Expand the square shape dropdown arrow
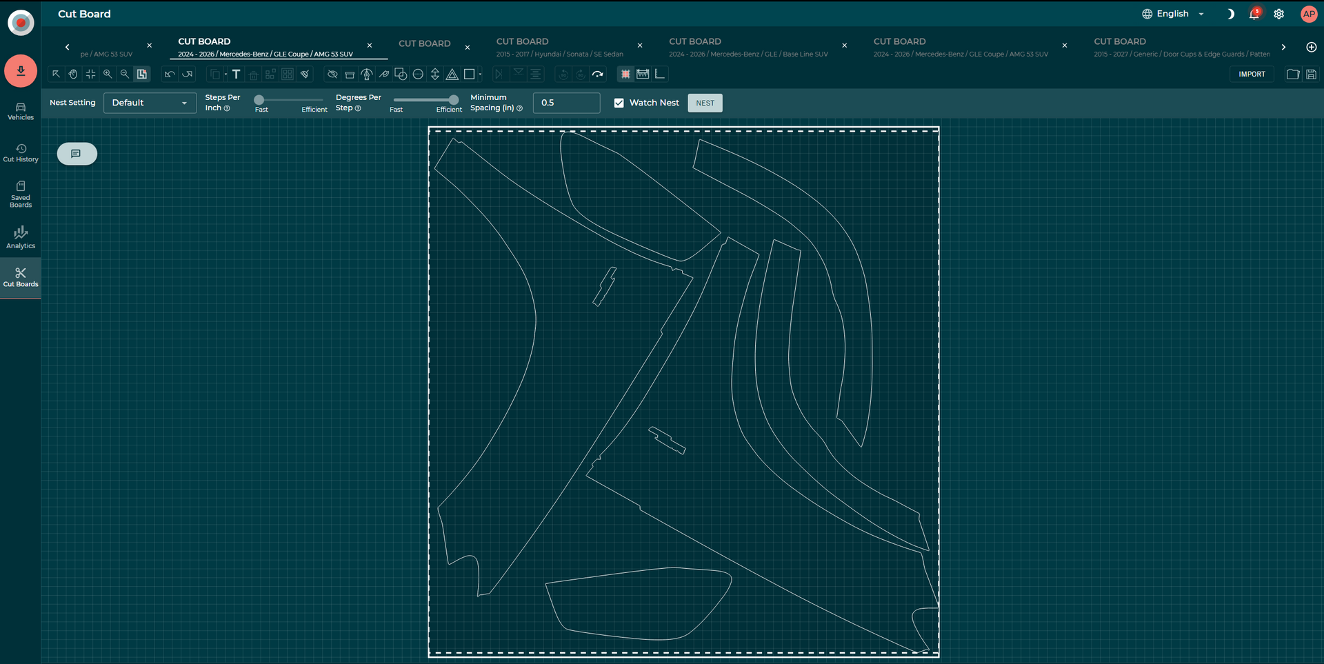 point(480,74)
